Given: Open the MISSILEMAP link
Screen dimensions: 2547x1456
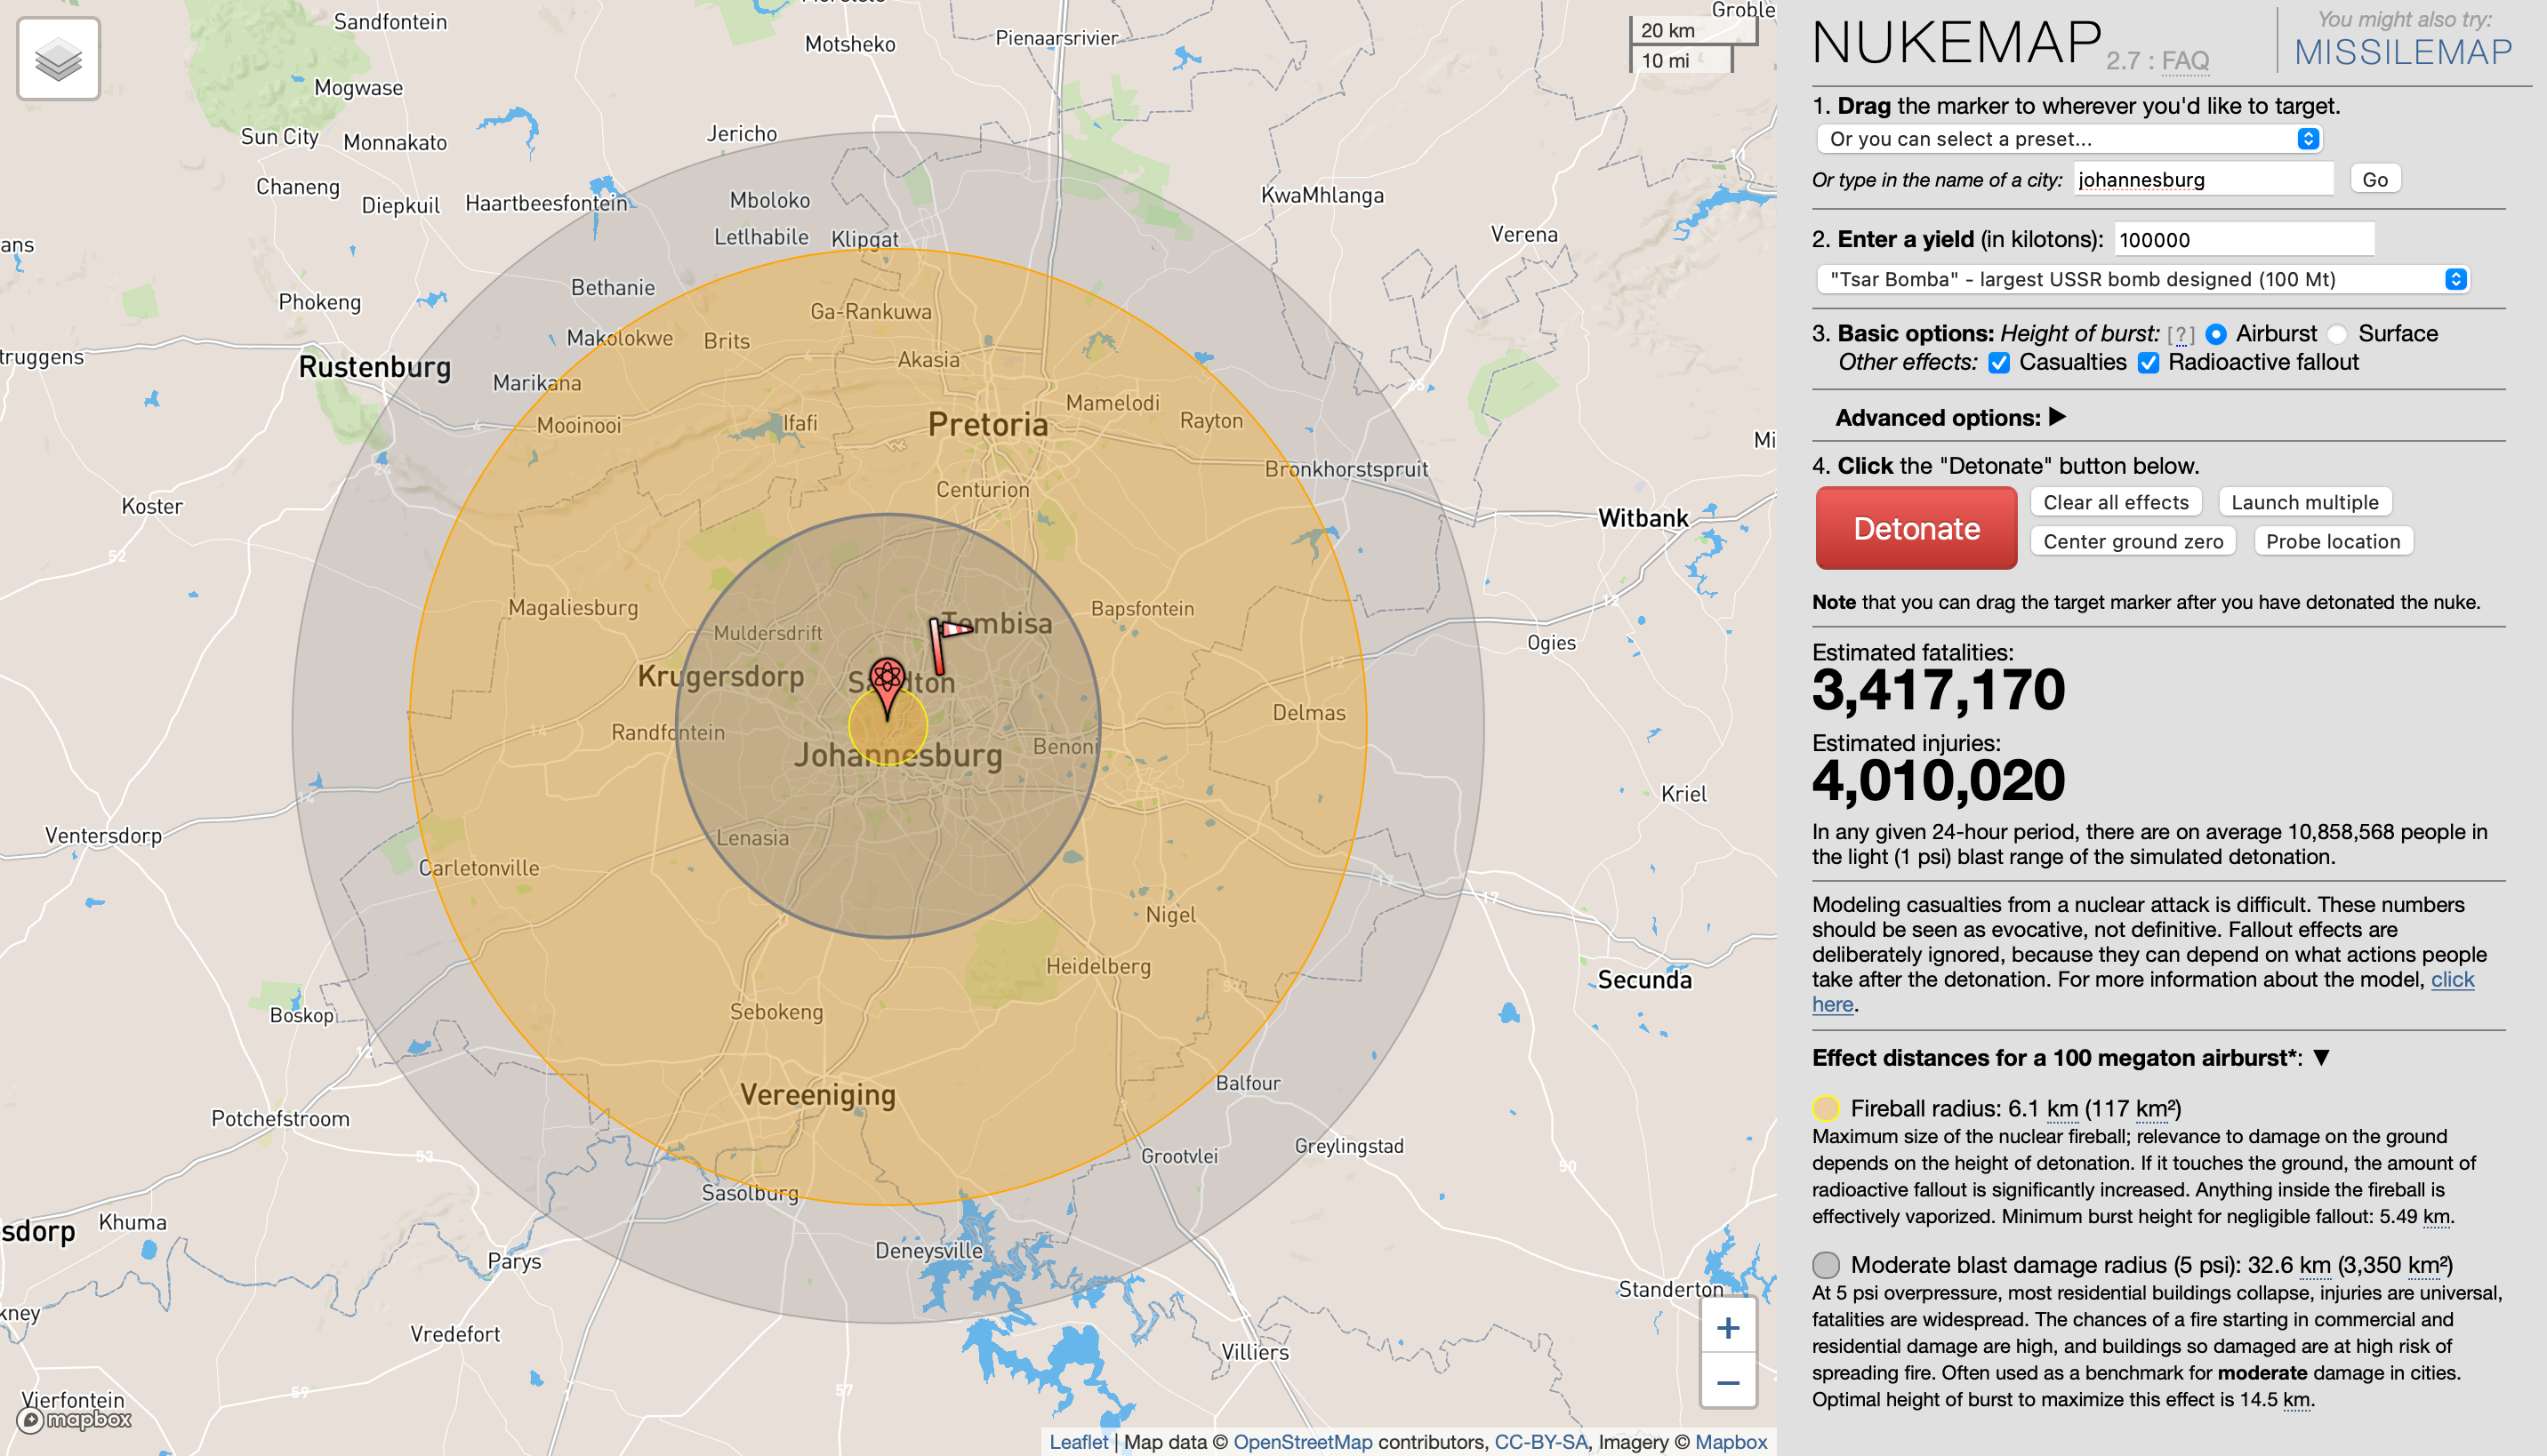Looking at the screenshot, I should point(2402,52).
